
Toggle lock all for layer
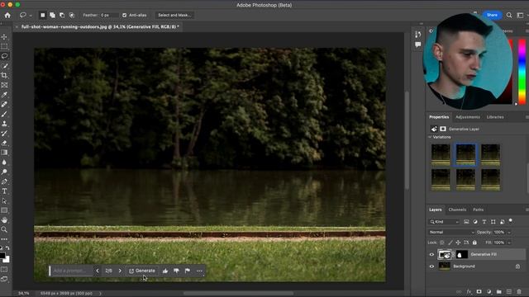pyautogui.click(x=474, y=243)
